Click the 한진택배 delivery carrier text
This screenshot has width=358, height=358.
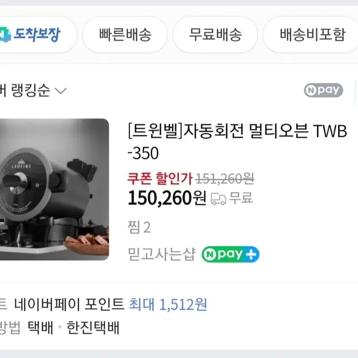(x=93, y=328)
